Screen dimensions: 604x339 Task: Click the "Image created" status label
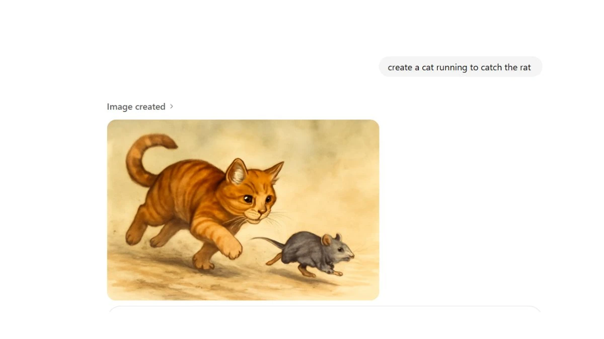pyautogui.click(x=136, y=106)
